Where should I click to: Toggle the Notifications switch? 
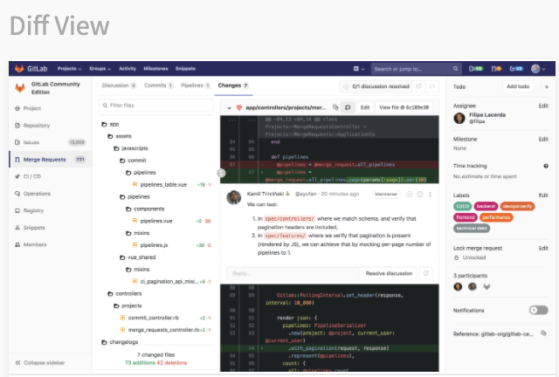coord(538,310)
